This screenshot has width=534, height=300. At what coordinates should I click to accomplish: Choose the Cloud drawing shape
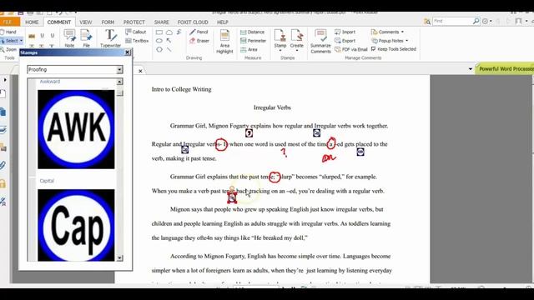coord(169,32)
